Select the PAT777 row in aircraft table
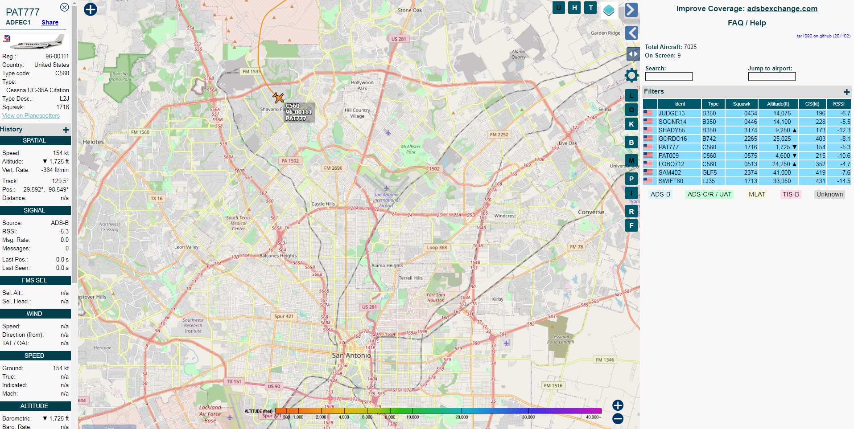Viewport: 854px width, 429px height. tap(747, 147)
